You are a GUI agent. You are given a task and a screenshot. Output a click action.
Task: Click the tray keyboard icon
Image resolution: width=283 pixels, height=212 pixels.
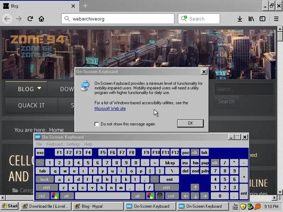(x=235, y=206)
